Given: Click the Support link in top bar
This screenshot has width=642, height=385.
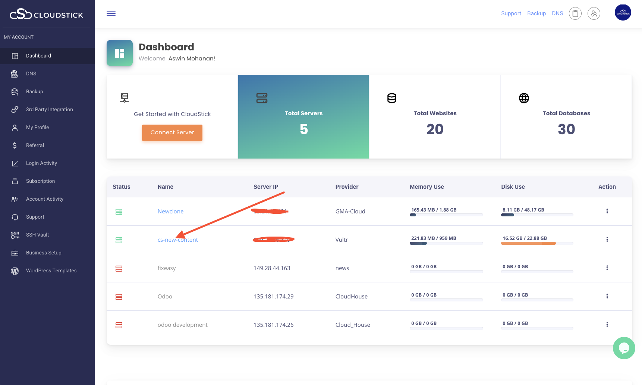Looking at the screenshot, I should pos(511,13).
